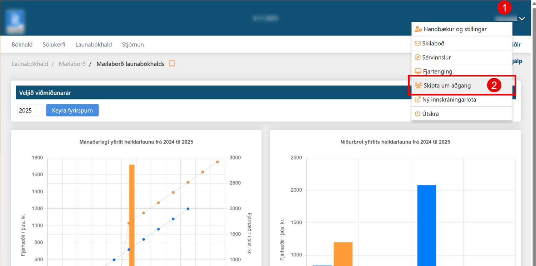Click the Ný innskráningarlota external-link icon
The height and width of the screenshot is (266, 536).
tap(417, 100)
